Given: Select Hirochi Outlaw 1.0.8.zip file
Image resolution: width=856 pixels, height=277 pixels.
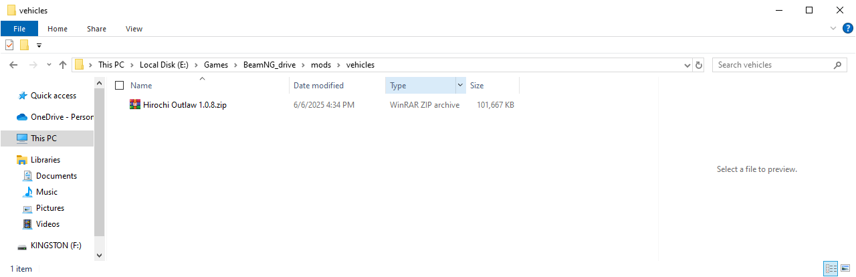Looking at the screenshot, I should pos(184,105).
